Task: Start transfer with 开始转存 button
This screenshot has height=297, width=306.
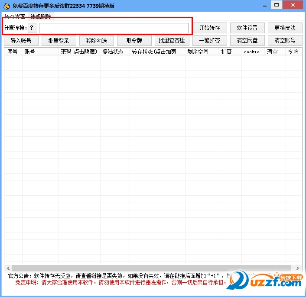Action: 209,28
